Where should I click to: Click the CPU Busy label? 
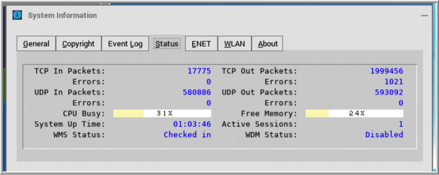(84, 114)
